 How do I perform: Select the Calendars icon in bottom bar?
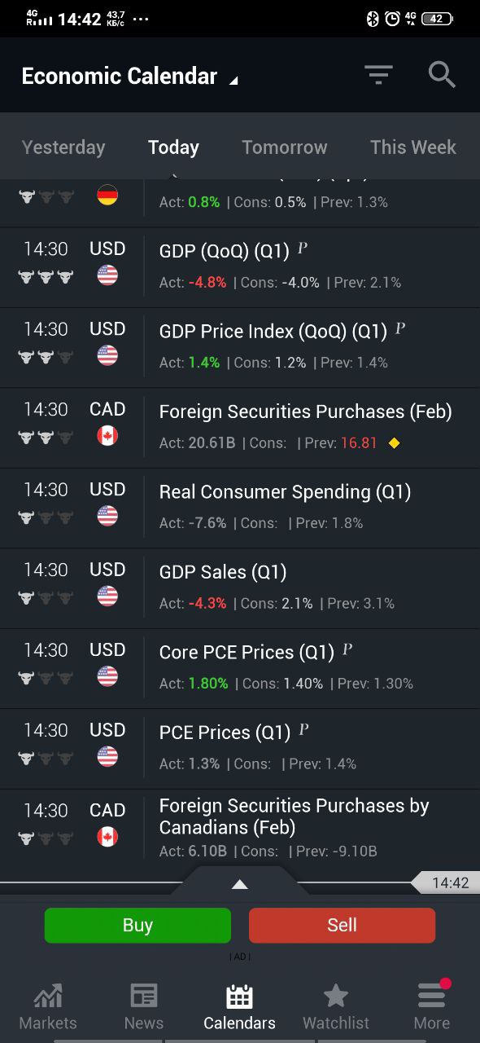239,995
